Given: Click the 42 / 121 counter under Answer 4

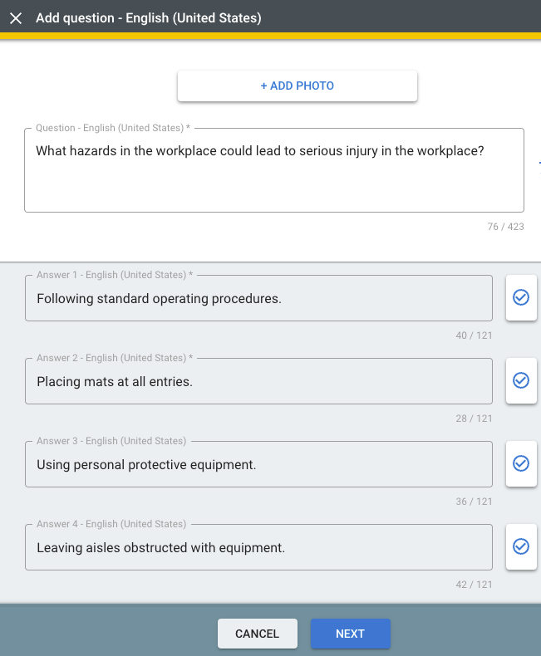Looking at the screenshot, I should point(474,585).
